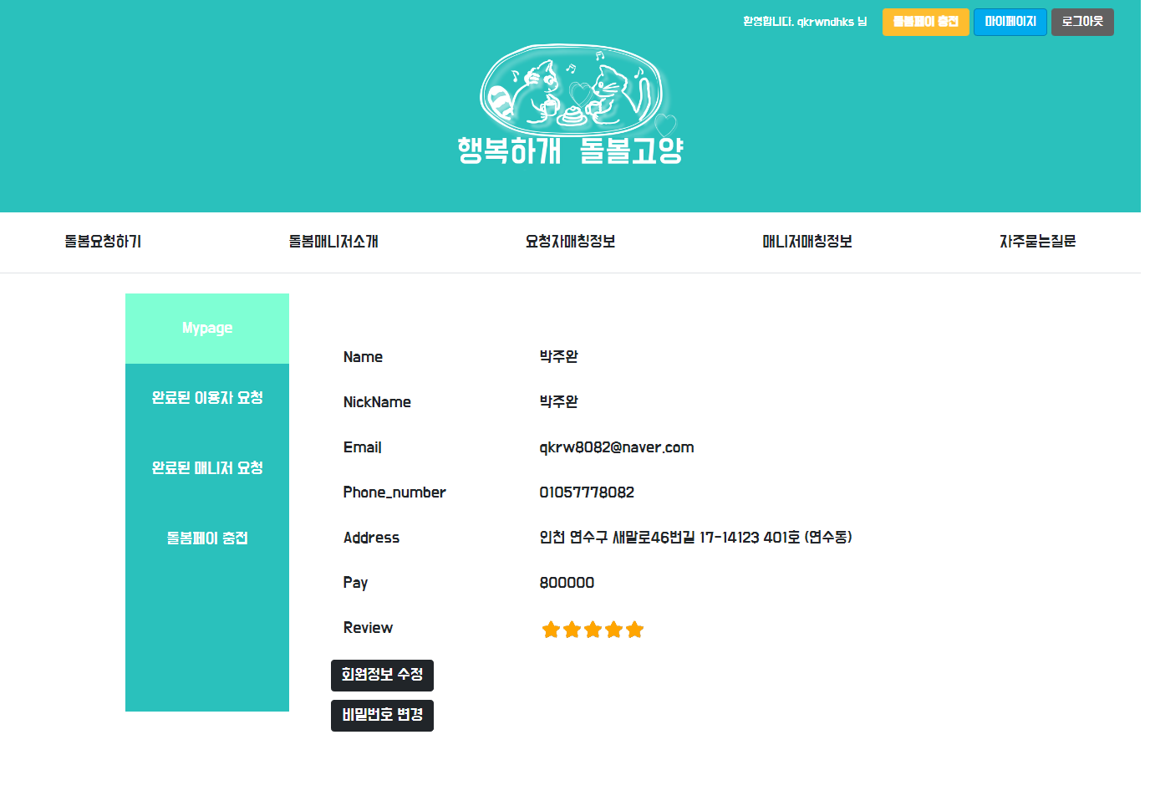Click the first review star
The height and width of the screenshot is (796, 1150).
tap(551, 630)
